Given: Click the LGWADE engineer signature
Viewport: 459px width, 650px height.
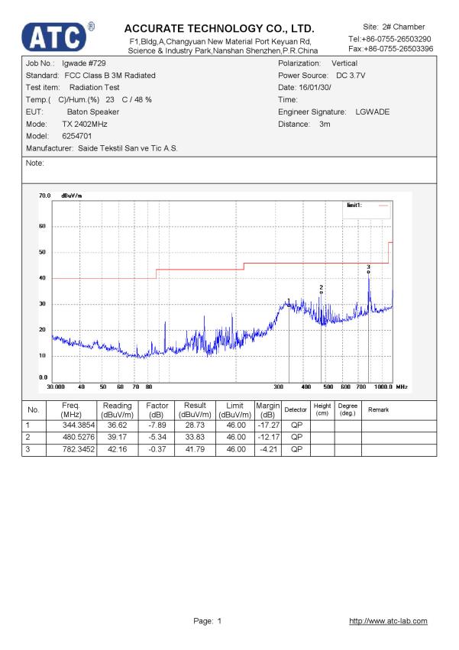Looking at the screenshot, I should coord(373,112).
